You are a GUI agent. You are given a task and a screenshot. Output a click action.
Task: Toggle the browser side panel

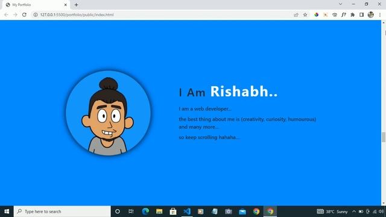[361, 14]
